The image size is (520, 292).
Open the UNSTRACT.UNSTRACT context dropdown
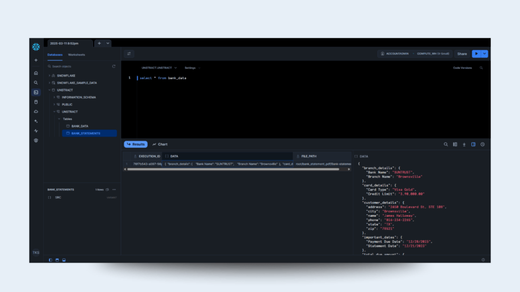pos(159,67)
